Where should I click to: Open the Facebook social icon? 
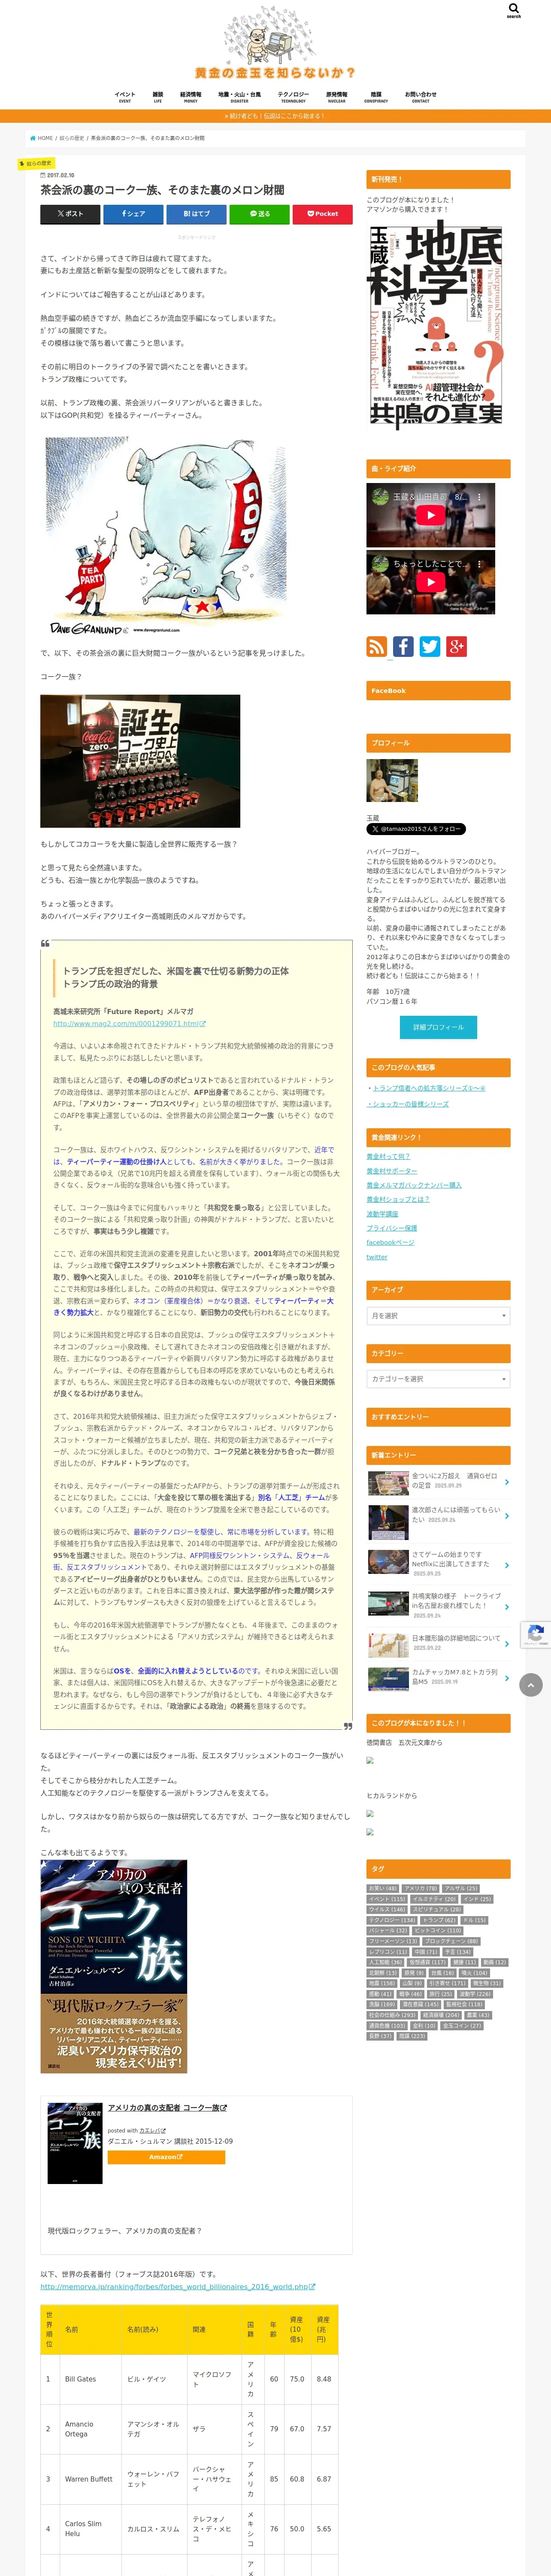pos(403,646)
